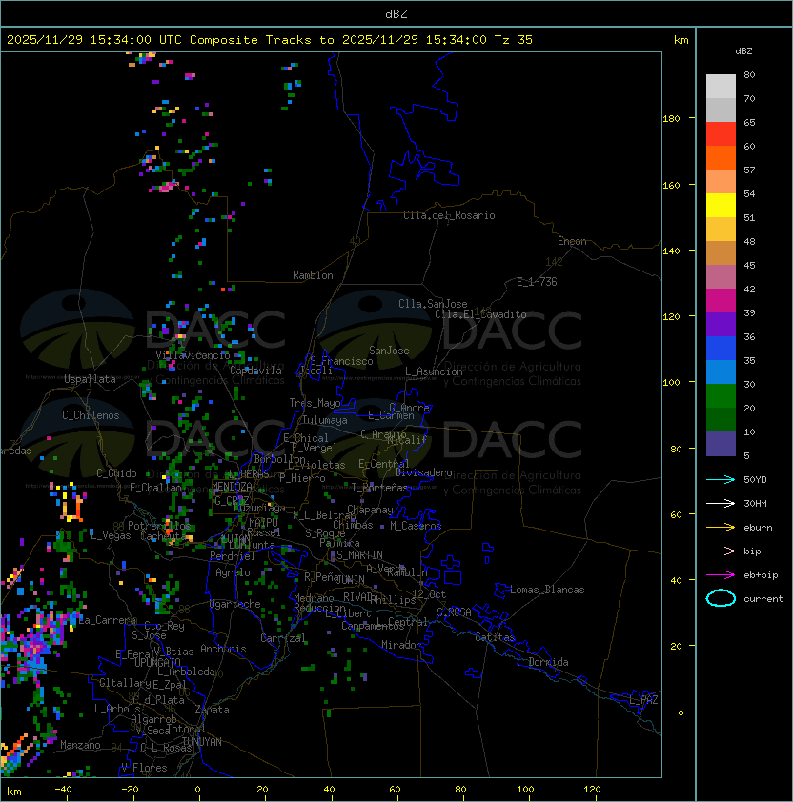
Task: Click the Lomas_Blancas map label
Action: click(x=547, y=590)
